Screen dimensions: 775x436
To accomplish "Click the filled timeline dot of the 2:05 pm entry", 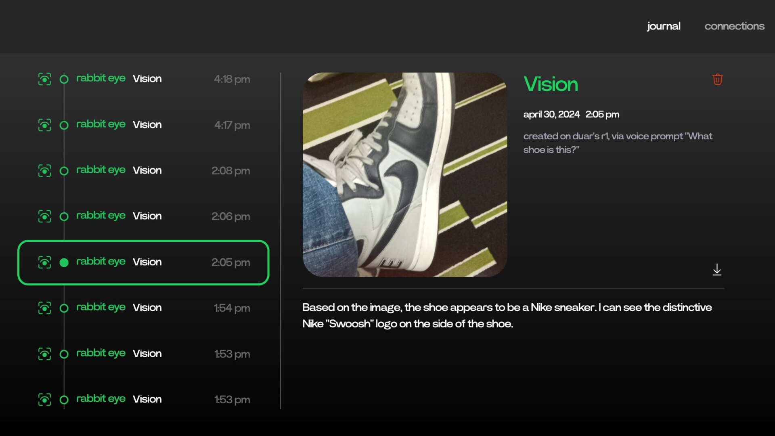I will click(64, 262).
